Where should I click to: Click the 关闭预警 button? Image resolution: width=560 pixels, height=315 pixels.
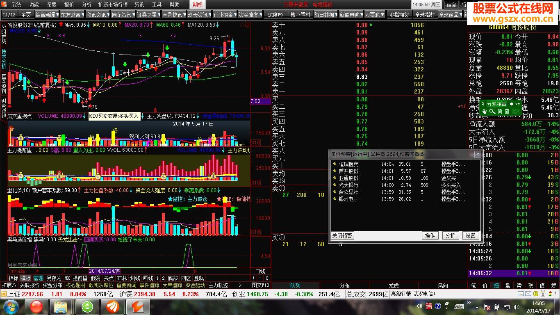tap(342, 235)
